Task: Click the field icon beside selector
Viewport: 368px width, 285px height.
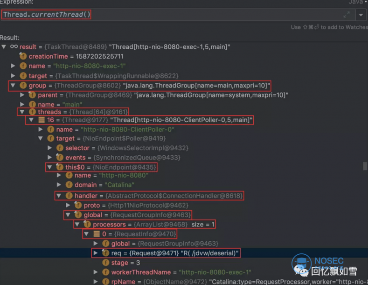Action: point(60,148)
